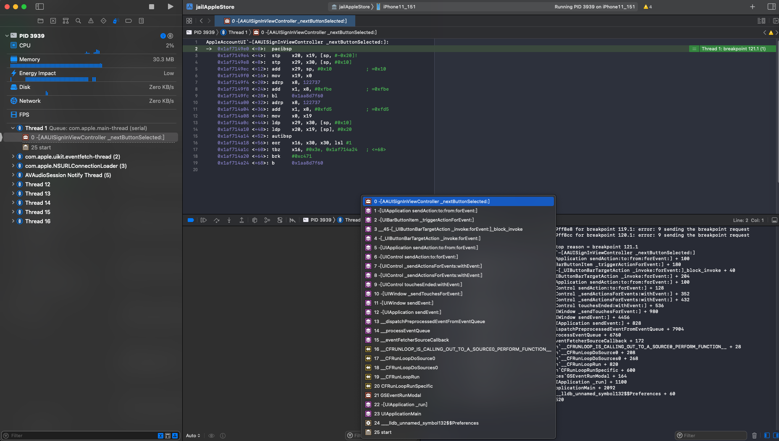Expand Thread 16 in navigator

(x=13, y=221)
